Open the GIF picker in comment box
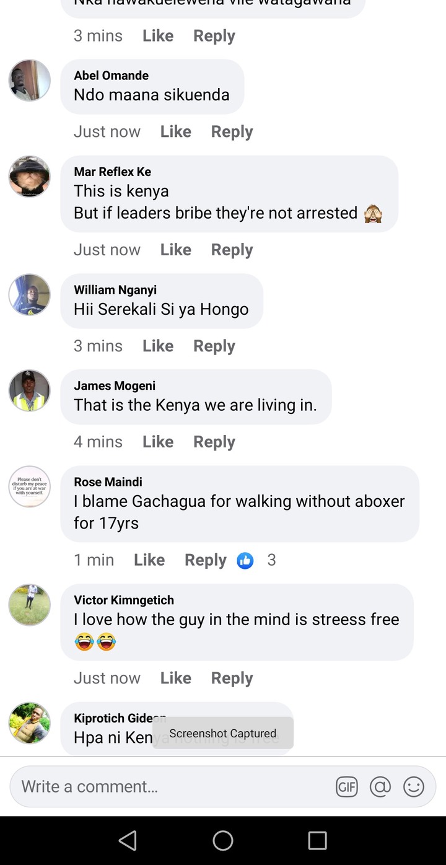 pyautogui.click(x=347, y=787)
